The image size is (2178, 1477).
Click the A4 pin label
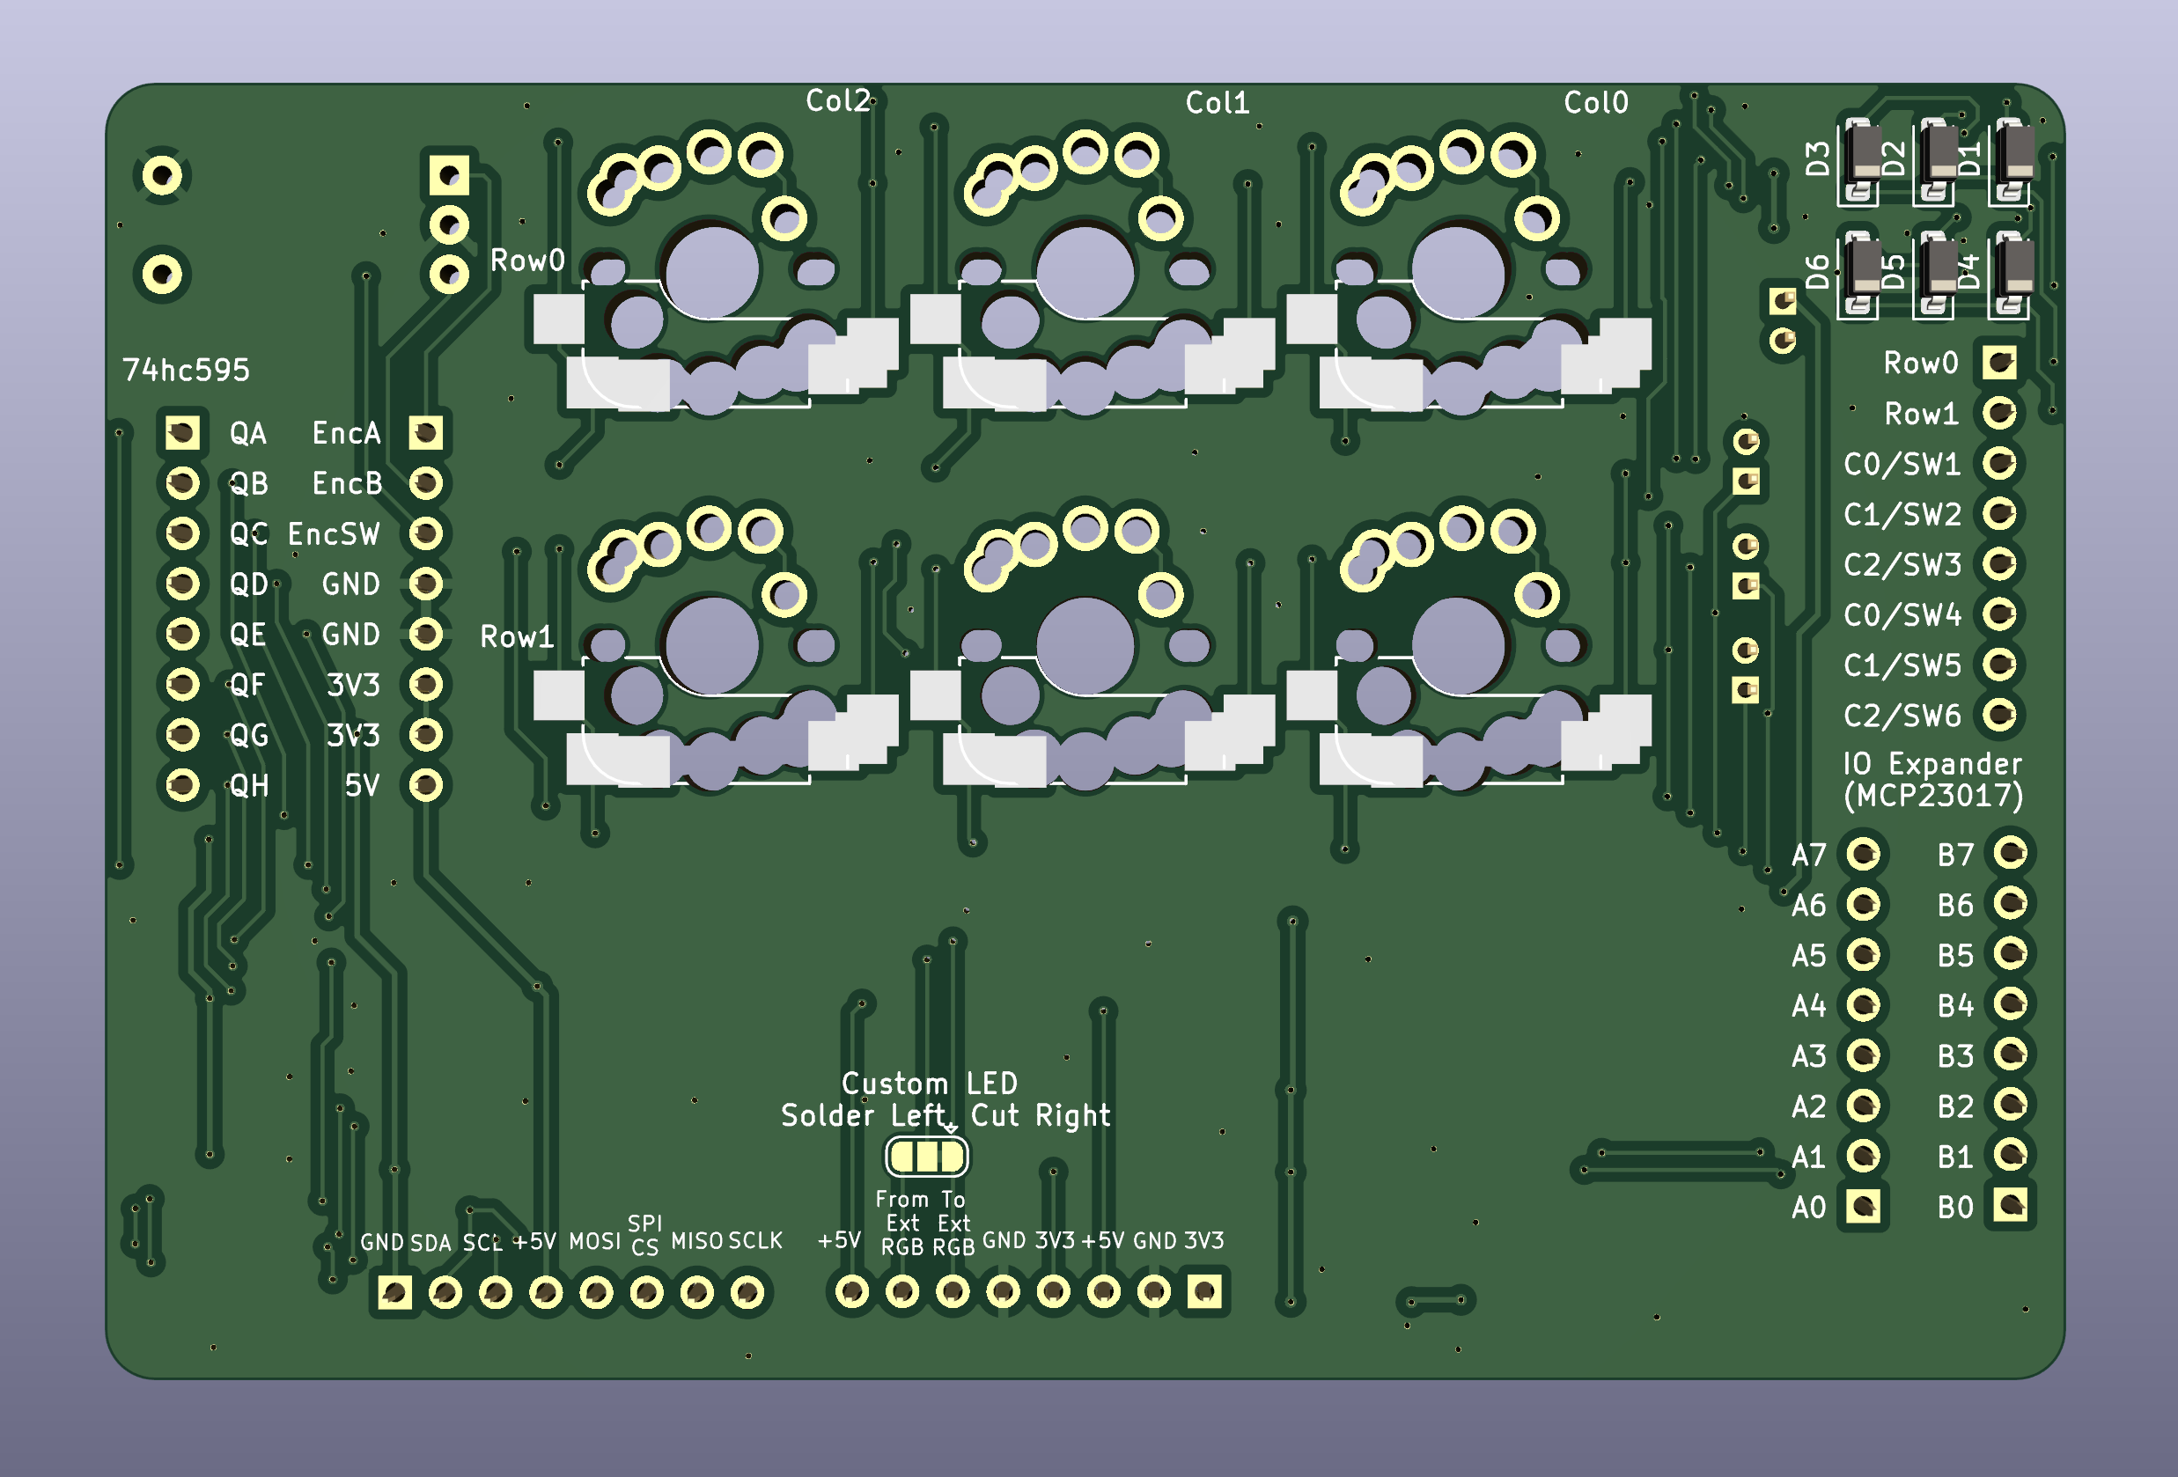(x=1809, y=1007)
